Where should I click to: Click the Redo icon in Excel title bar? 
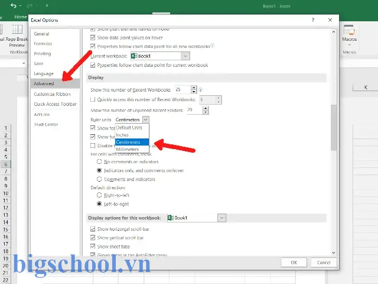30,6
